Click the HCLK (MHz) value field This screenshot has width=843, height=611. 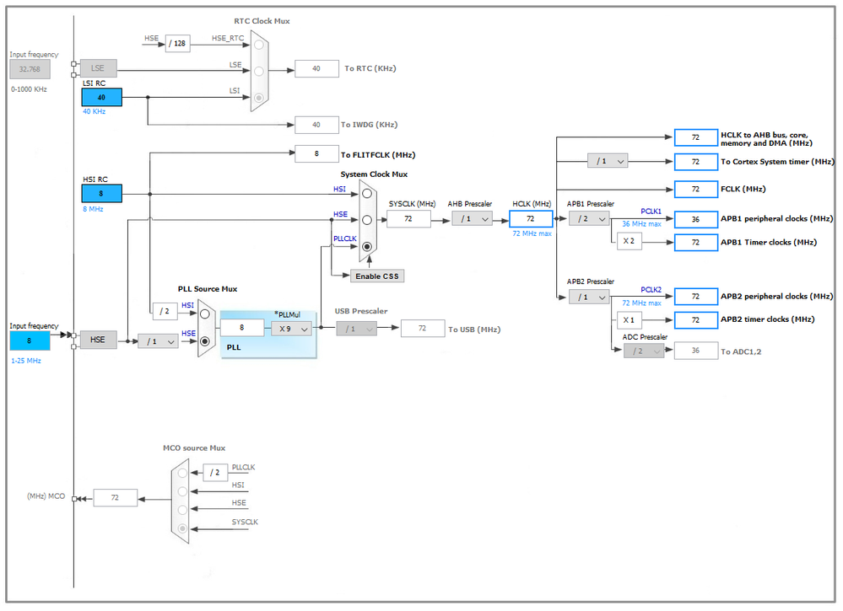[531, 219]
